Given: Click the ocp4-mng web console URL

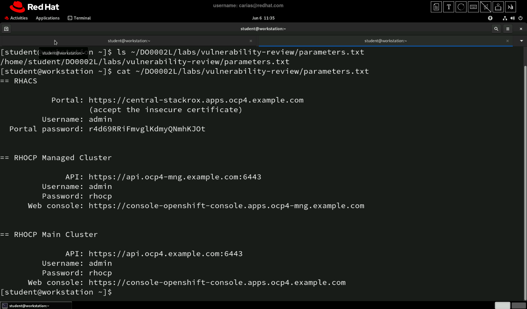Looking at the screenshot, I should 226,206.
